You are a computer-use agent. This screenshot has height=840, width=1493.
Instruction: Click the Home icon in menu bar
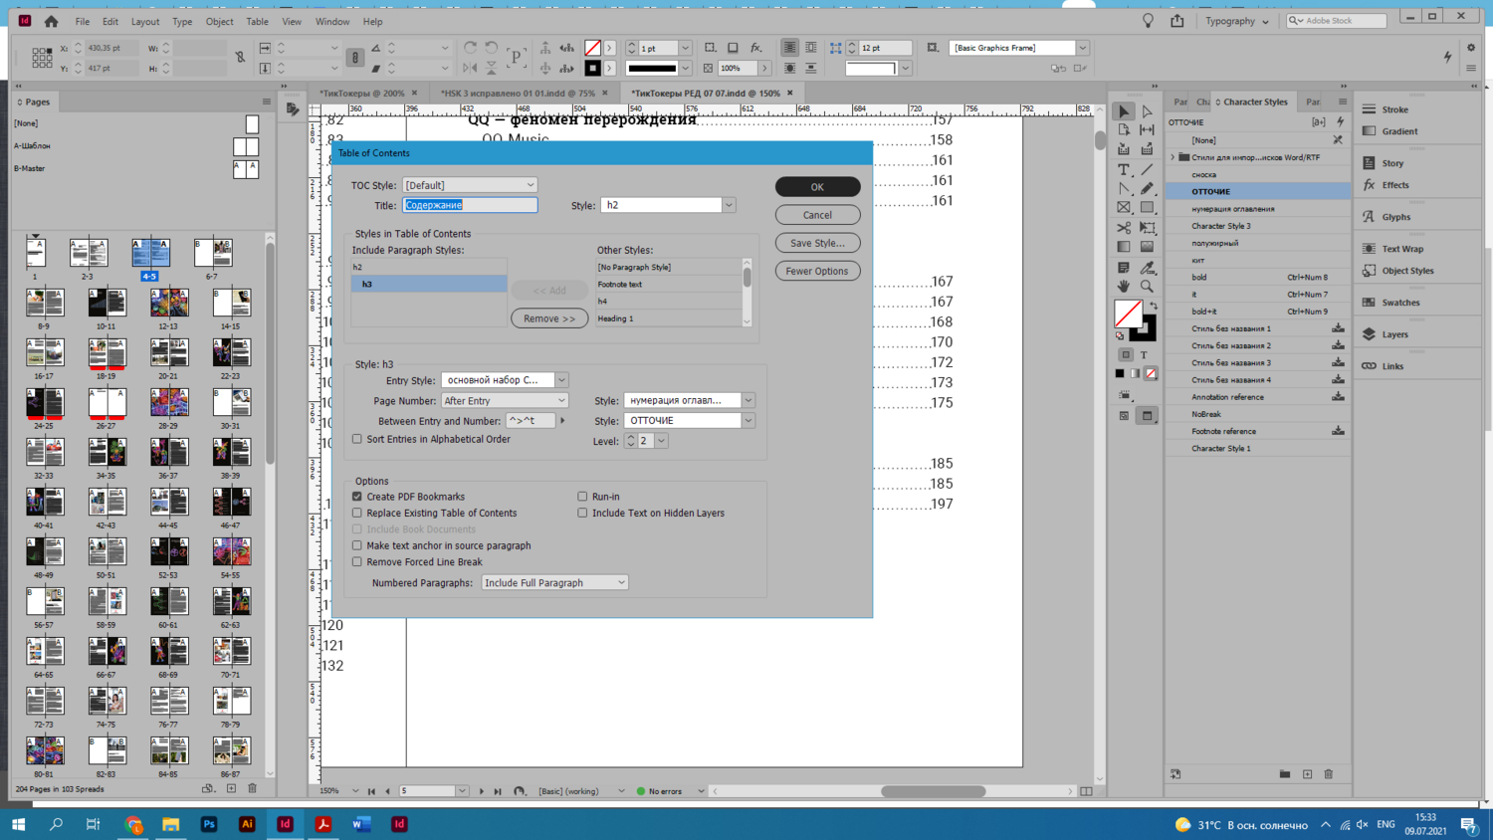[51, 21]
